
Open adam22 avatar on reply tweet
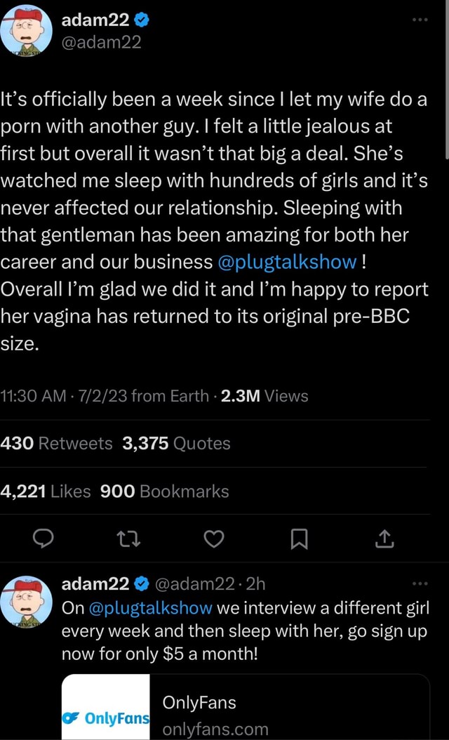point(26,600)
